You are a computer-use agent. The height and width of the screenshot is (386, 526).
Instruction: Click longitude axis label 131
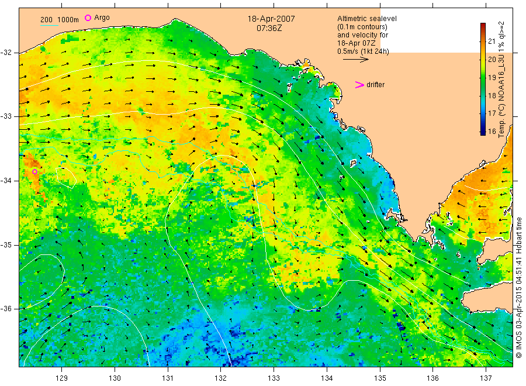[168, 378]
